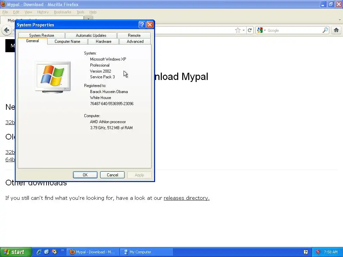Launch Windows Media Player from Quick Launch
The height and width of the screenshot is (257, 343).
pyautogui.click(x=54, y=252)
